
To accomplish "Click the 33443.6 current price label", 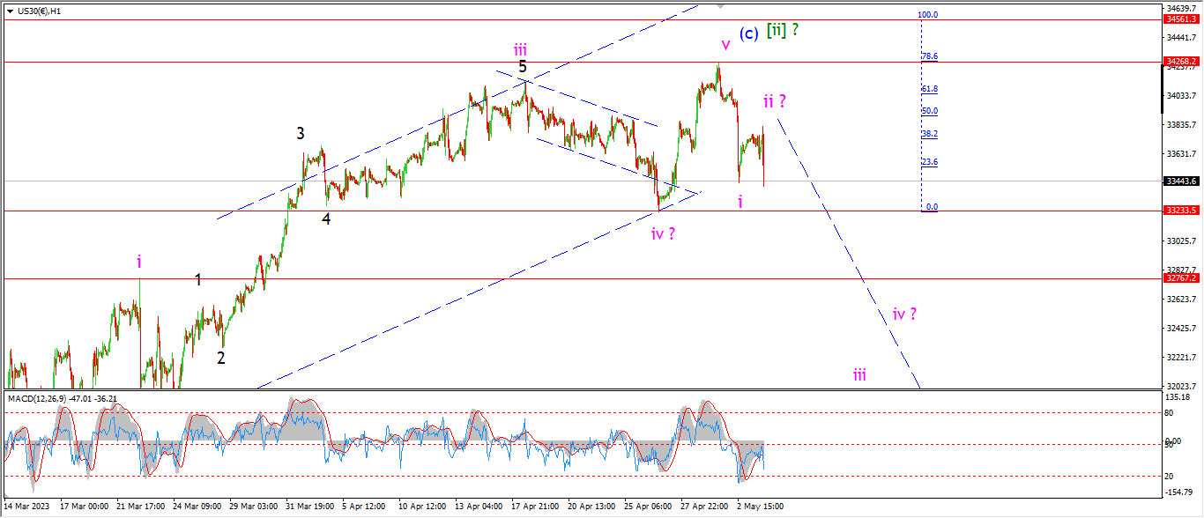I will 1181,181.
